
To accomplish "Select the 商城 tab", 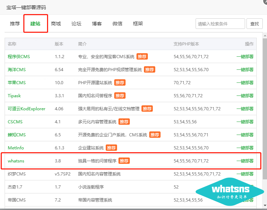I will tap(56, 24).
